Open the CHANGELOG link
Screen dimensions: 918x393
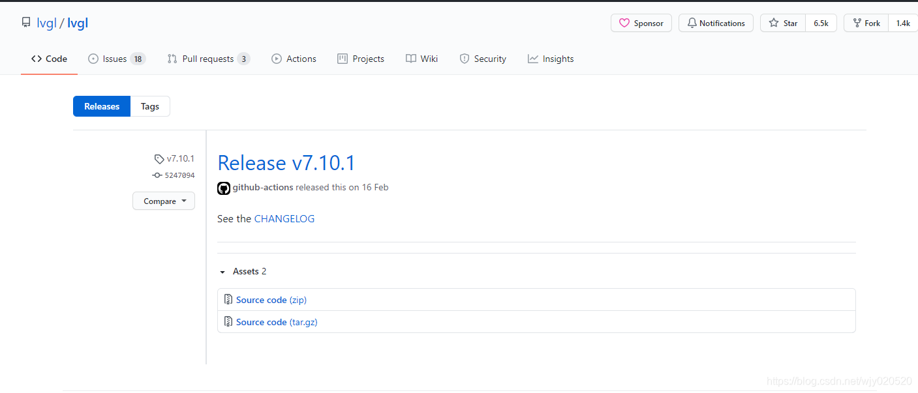point(284,219)
